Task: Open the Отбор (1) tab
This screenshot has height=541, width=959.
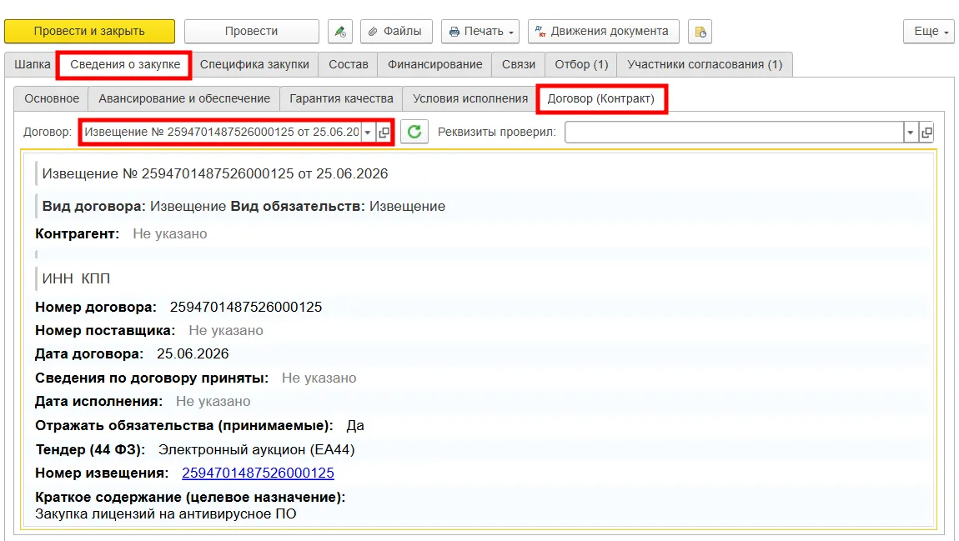Action: 581,64
